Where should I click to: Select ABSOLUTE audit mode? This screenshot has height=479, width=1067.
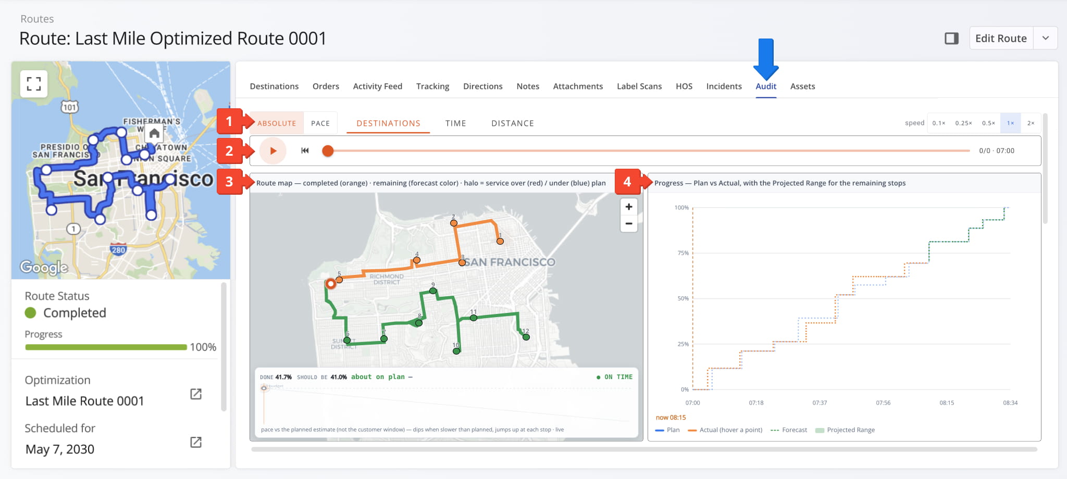tap(277, 123)
